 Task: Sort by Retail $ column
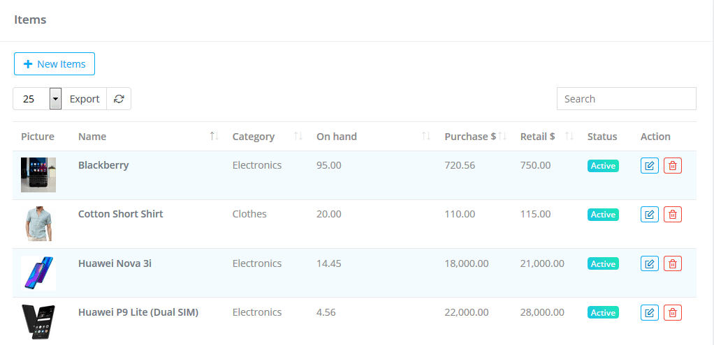569,137
